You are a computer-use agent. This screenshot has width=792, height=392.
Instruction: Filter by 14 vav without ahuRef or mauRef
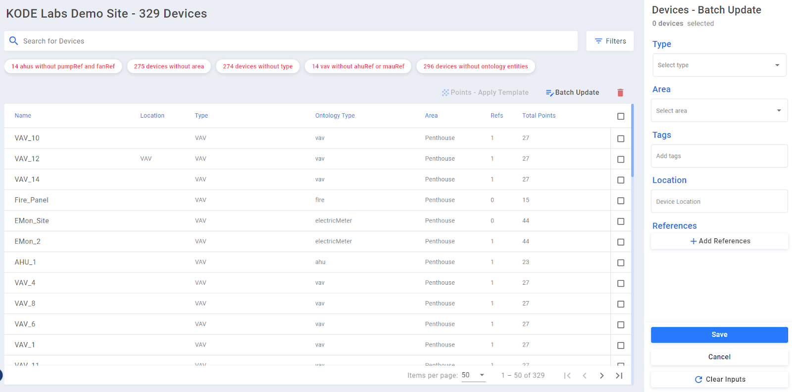coord(358,66)
